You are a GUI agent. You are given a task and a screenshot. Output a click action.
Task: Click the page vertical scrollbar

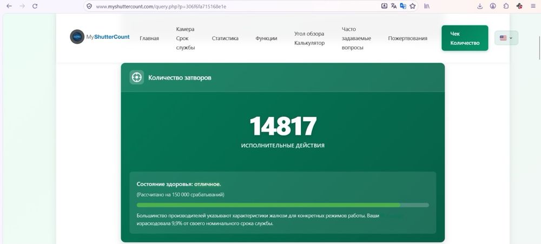click(x=539, y=48)
